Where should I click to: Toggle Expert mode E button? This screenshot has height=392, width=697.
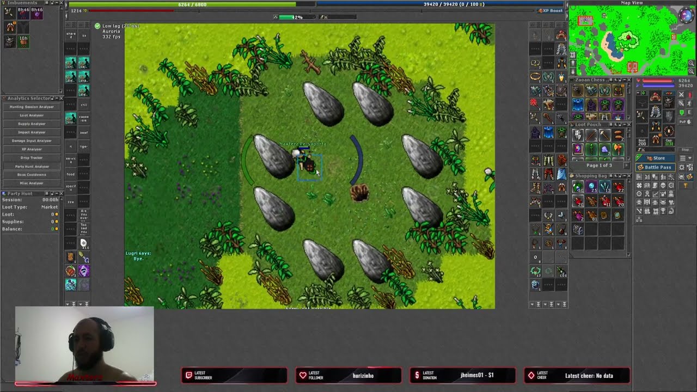pyautogui.click(x=690, y=112)
